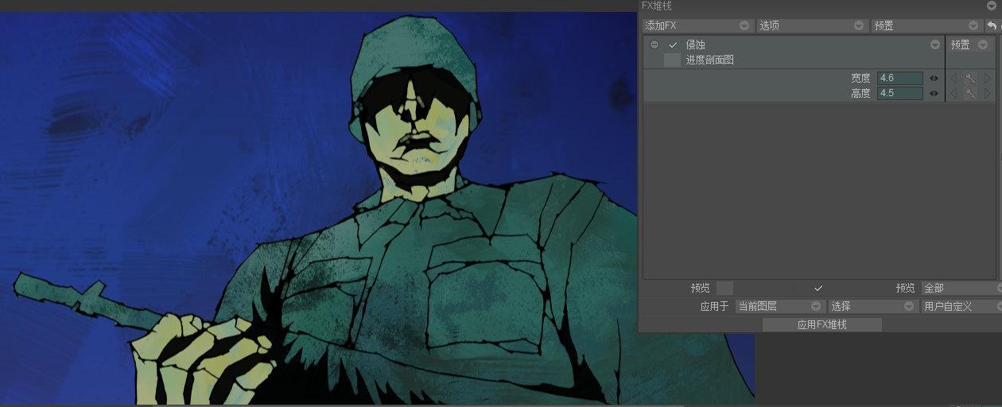Click the 高度 value input field

[900, 93]
